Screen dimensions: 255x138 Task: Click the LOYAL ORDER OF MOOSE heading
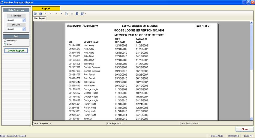[140, 26]
